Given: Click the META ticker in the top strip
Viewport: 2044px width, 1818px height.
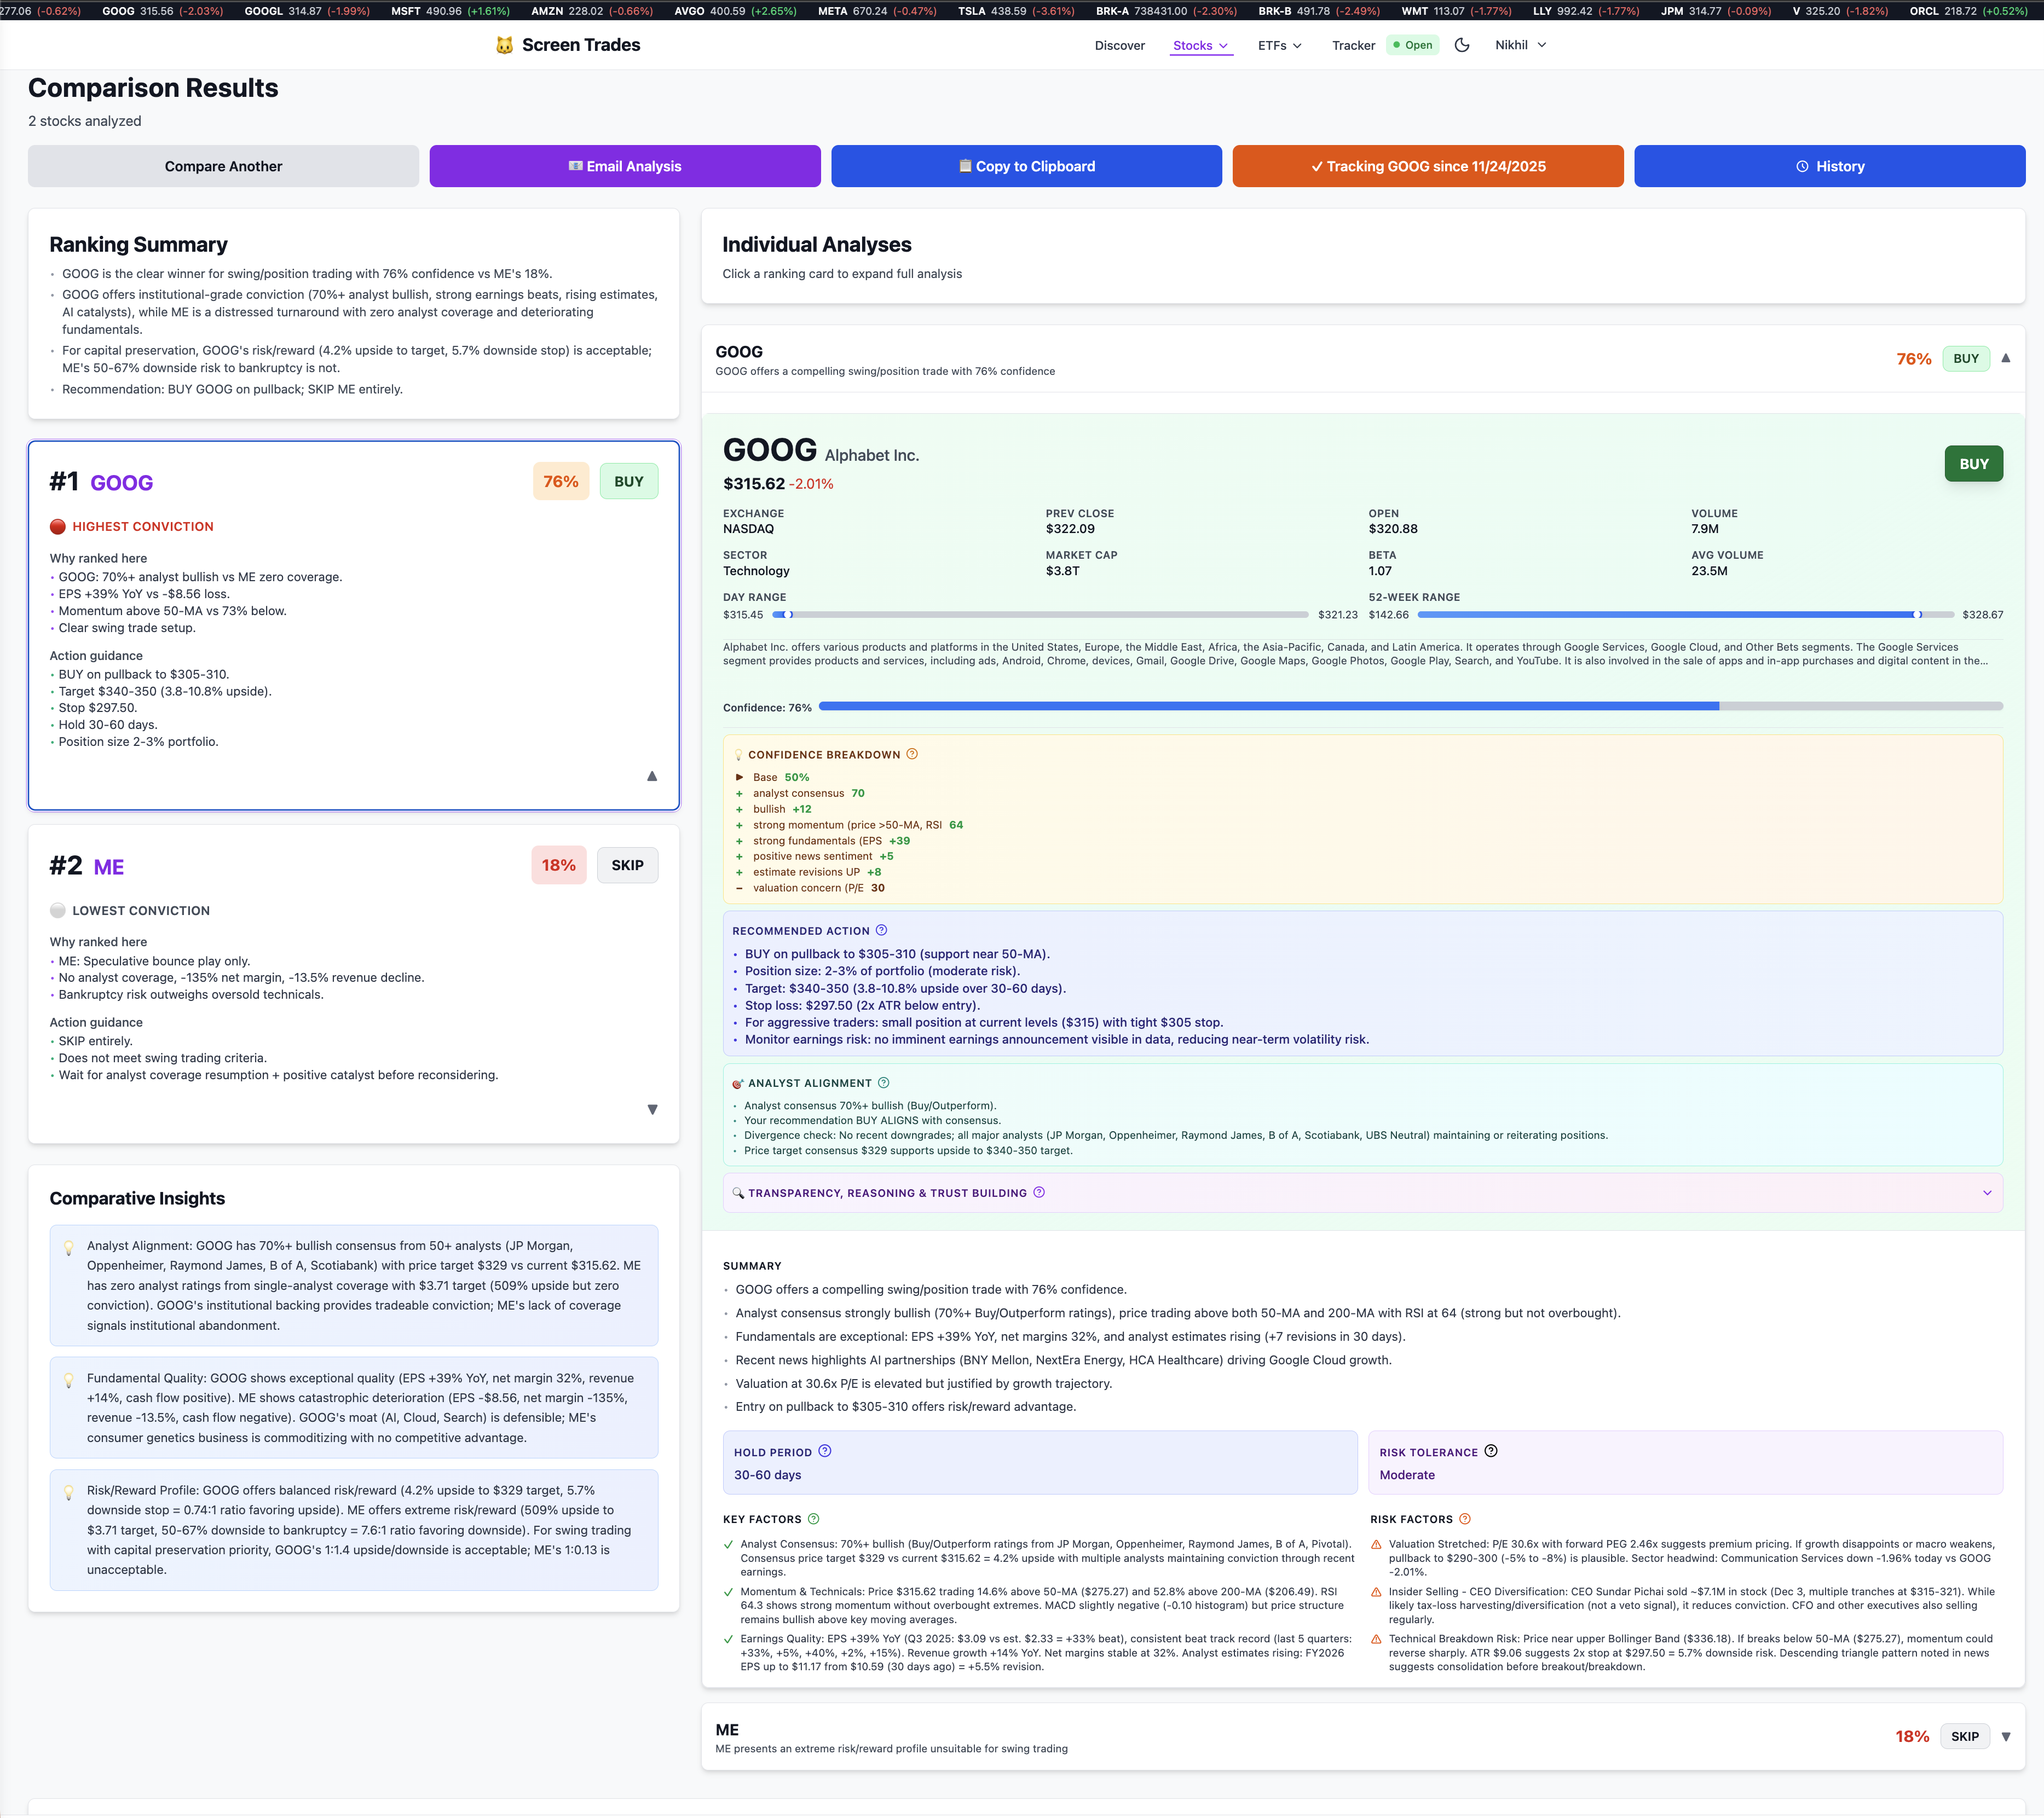Looking at the screenshot, I should [877, 11].
